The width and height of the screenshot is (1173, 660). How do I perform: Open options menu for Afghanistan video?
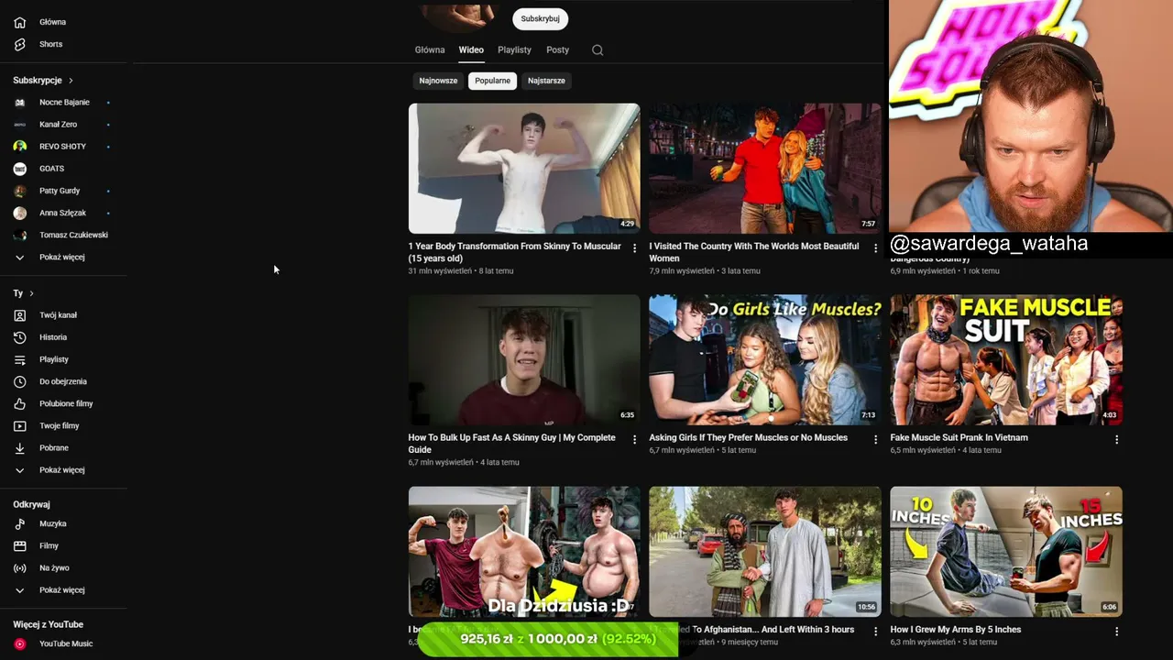click(x=875, y=632)
